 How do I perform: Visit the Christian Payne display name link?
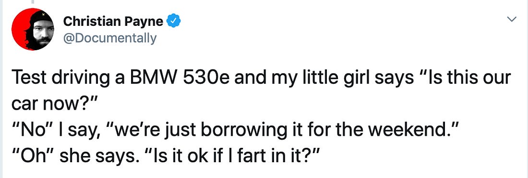point(113,22)
